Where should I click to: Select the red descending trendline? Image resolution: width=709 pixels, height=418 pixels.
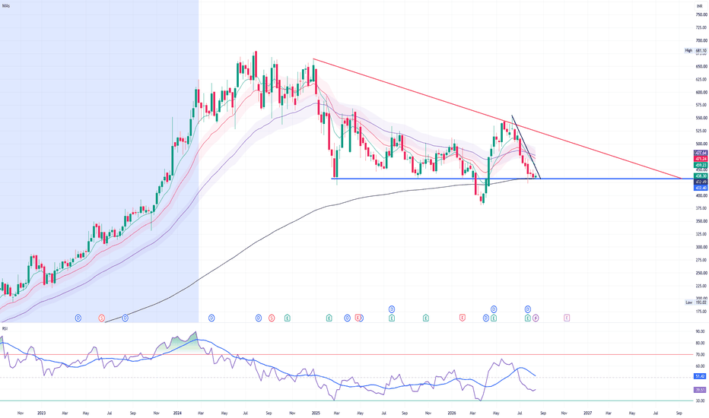[x=498, y=119]
